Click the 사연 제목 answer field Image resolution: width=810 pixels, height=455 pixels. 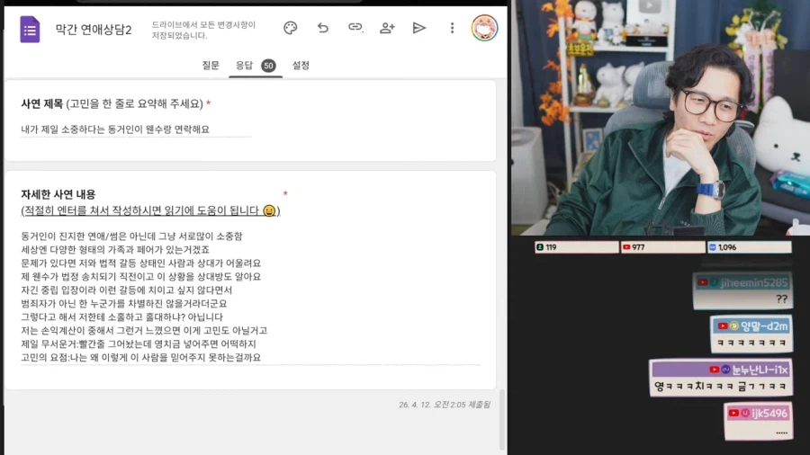tap(136, 129)
